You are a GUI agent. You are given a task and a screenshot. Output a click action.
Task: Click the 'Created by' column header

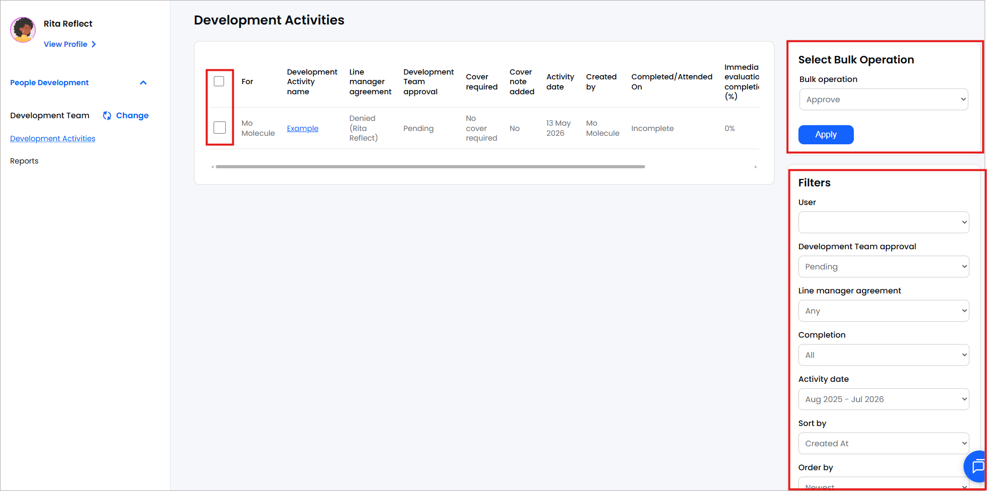(601, 81)
